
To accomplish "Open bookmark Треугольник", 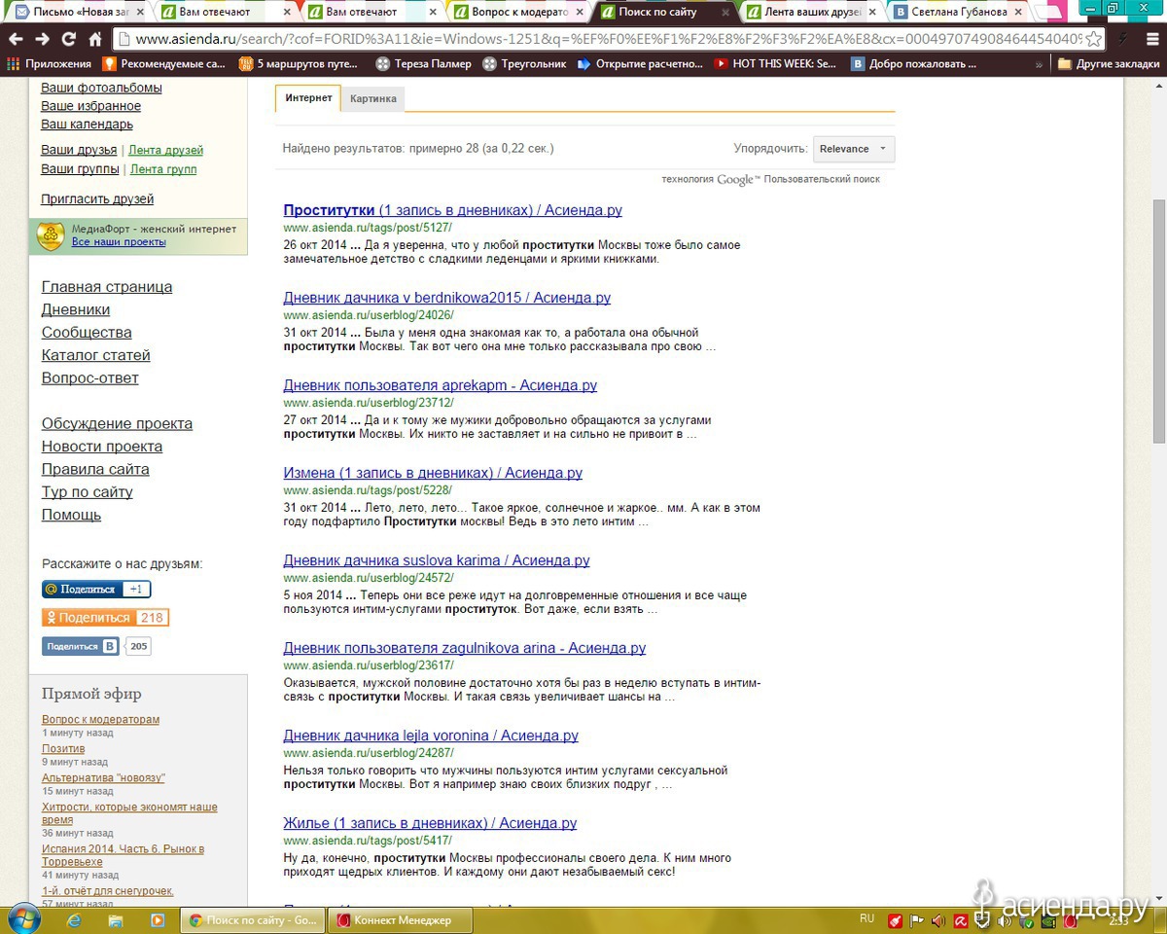I will (x=524, y=63).
